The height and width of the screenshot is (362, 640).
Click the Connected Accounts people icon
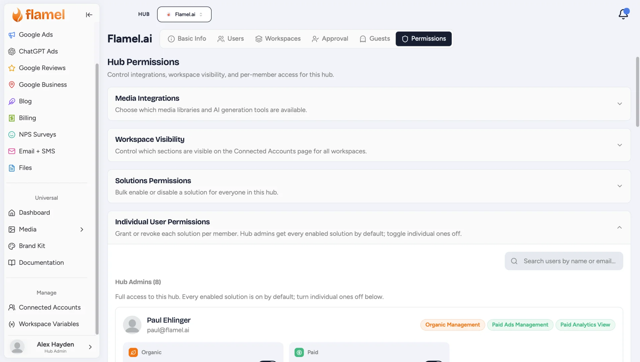[x=12, y=307]
